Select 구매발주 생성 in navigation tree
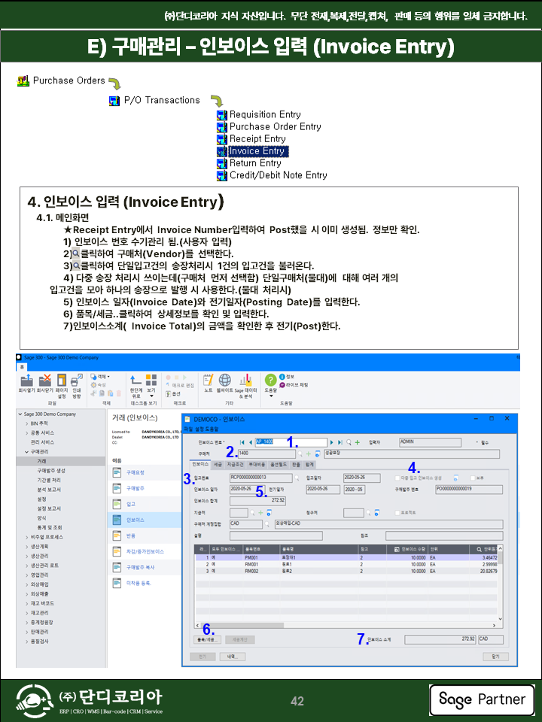 (x=51, y=471)
